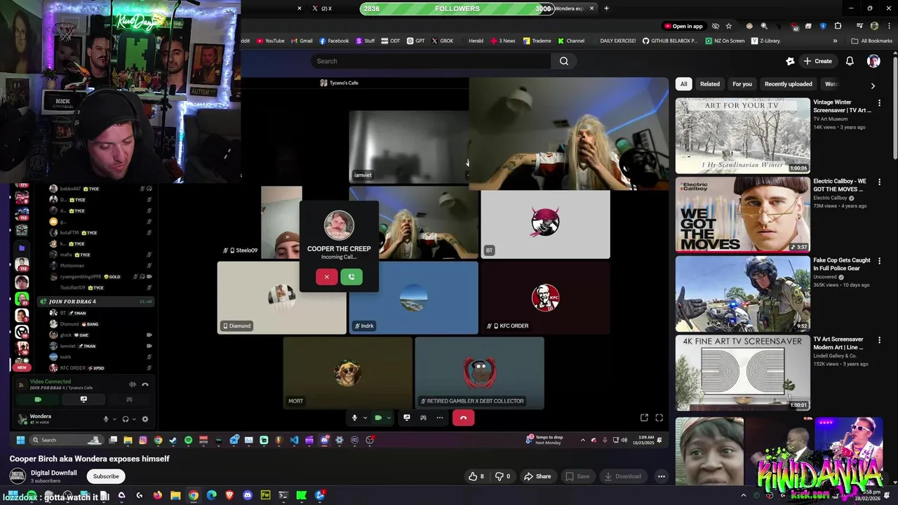The height and width of the screenshot is (505, 898).
Task: Expand camera options arrow in call controls
Action: (388, 418)
